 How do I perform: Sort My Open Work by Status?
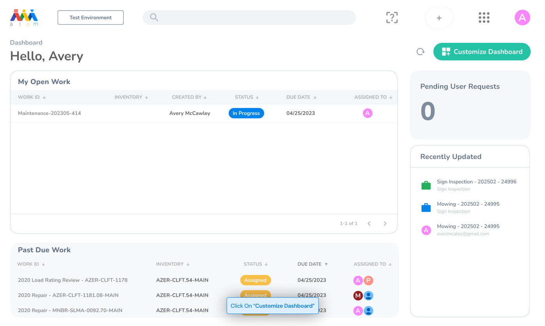coord(247,97)
